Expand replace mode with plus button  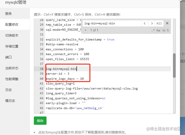point(86,30)
